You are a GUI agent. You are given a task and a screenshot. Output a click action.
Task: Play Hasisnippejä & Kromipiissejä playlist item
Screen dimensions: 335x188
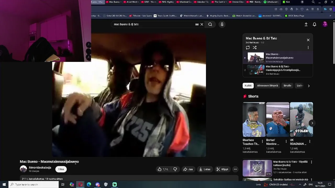[x=278, y=70]
